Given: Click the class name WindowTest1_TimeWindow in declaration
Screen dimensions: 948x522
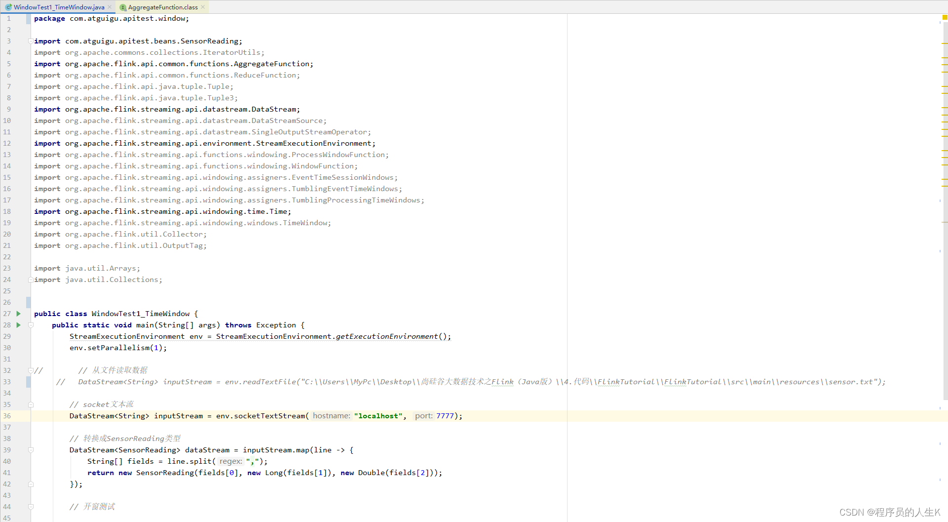Looking at the screenshot, I should [x=141, y=314].
